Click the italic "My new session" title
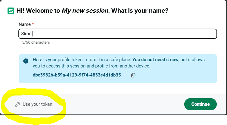This screenshot has width=227, height=125. (x=84, y=11)
